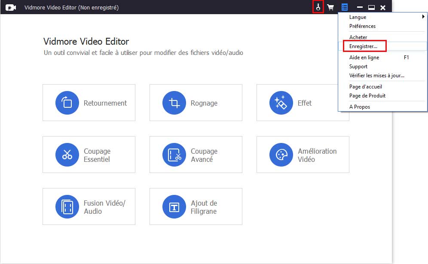This screenshot has width=428, height=264.
Task: Click the key registration icon in title bar
Action: pos(318,7)
